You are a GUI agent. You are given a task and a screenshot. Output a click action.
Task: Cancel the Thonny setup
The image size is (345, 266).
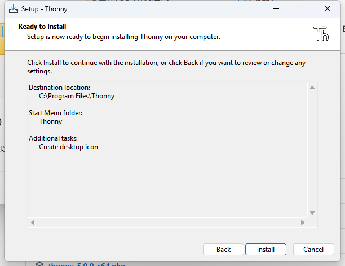tap(313, 249)
